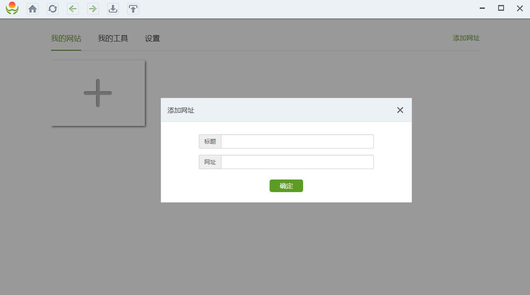Focus the 标题 input field

click(297, 141)
